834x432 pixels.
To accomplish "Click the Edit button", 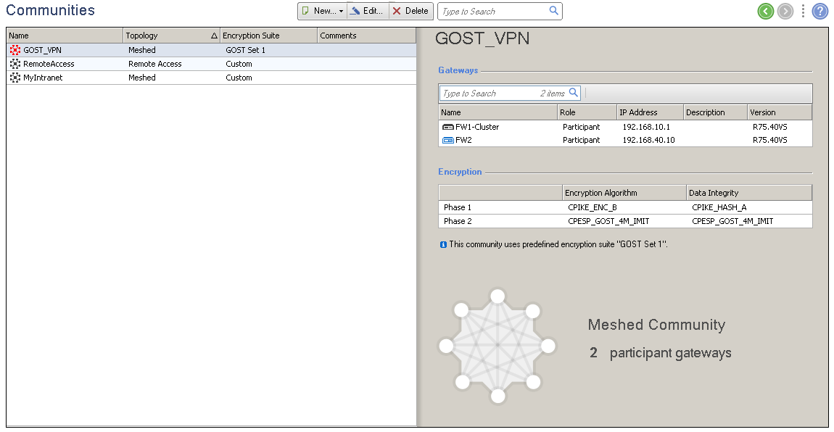I will tap(368, 11).
